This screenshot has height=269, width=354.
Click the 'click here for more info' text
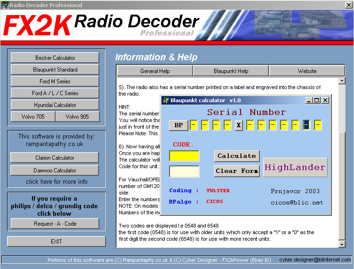click(56, 181)
